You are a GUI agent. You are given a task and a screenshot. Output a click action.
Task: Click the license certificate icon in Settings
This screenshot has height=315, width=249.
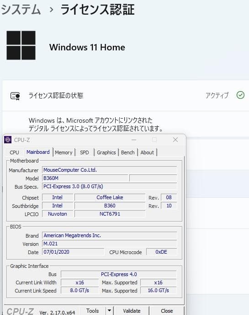click(x=15, y=96)
